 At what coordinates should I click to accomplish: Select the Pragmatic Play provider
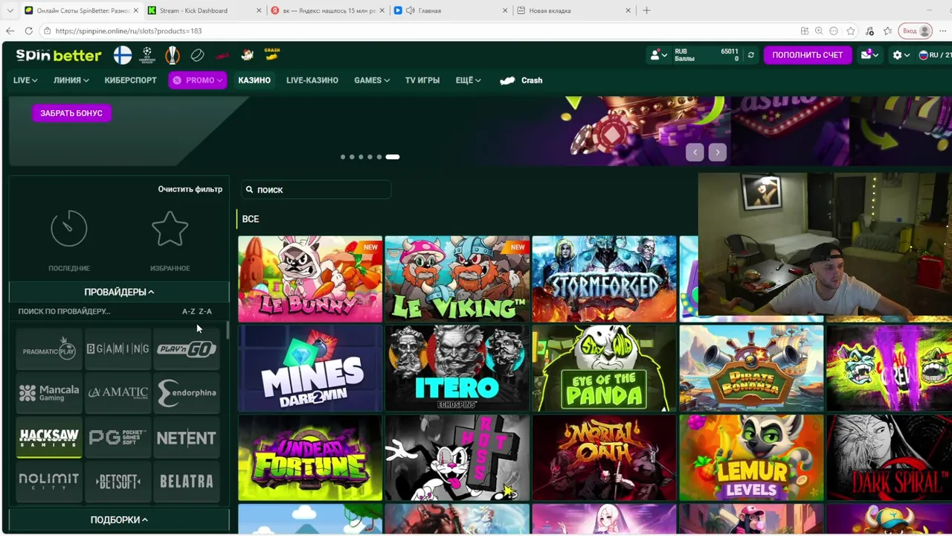click(49, 348)
